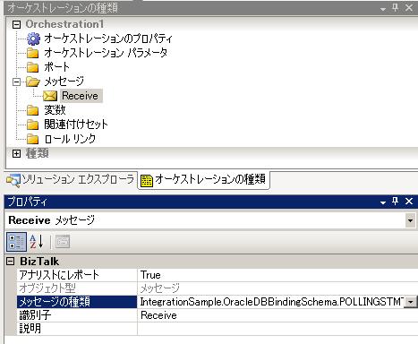The height and width of the screenshot is (344, 418).
Task: Click the gear icon for オーケストレーションのプロパティ
Action: point(33,39)
